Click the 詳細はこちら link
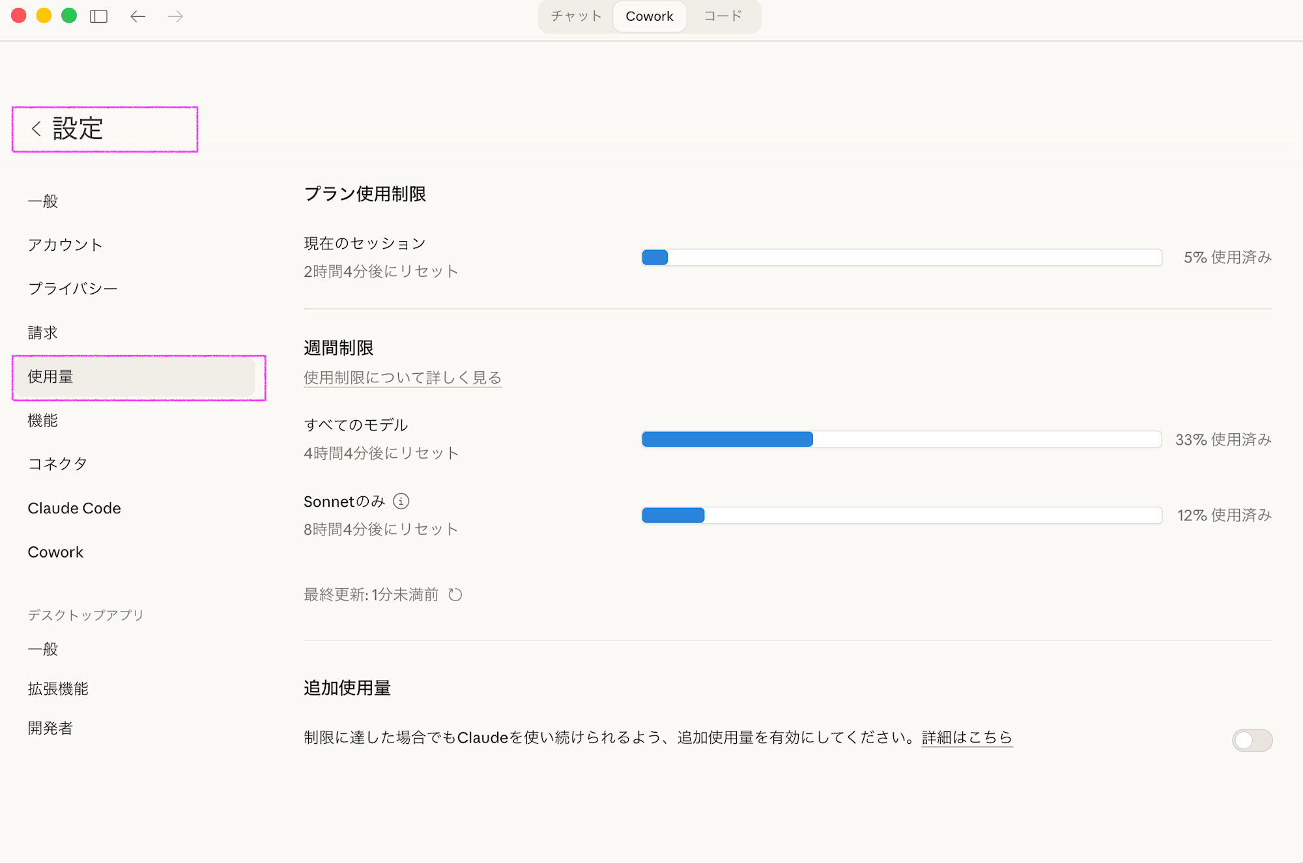 966,737
